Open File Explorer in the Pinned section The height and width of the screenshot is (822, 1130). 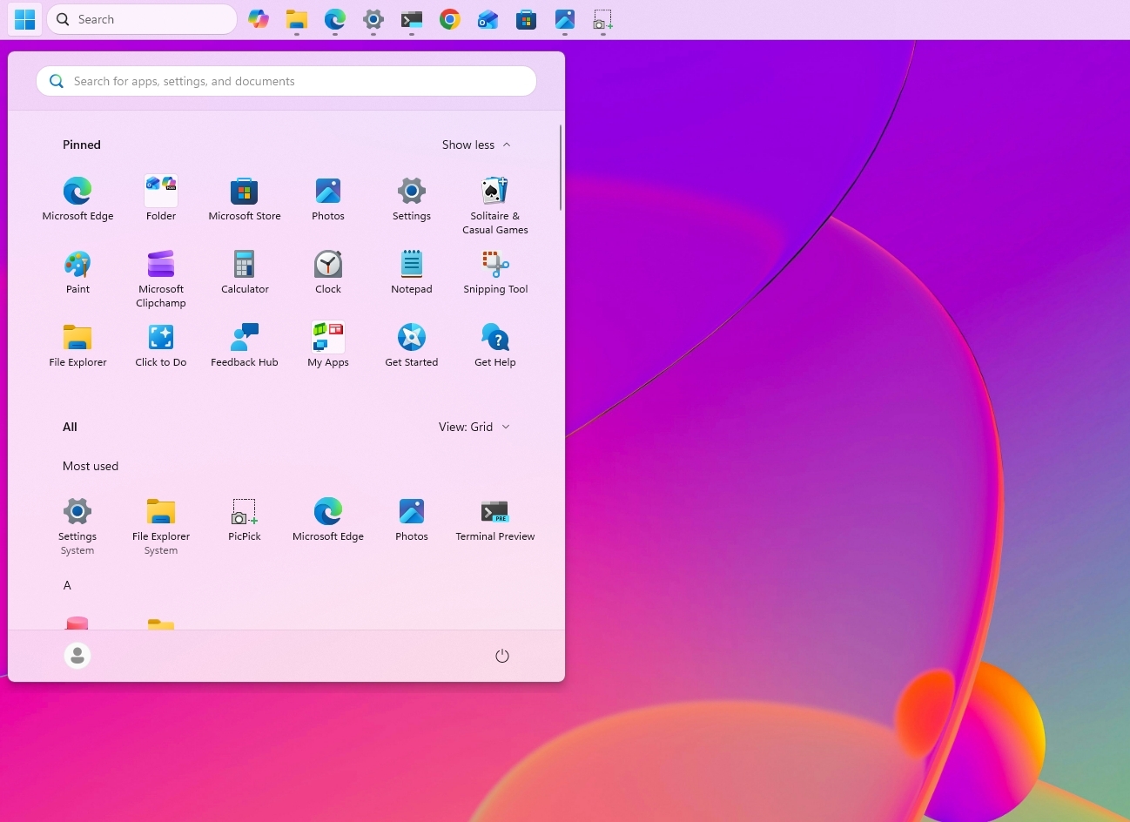coord(77,346)
